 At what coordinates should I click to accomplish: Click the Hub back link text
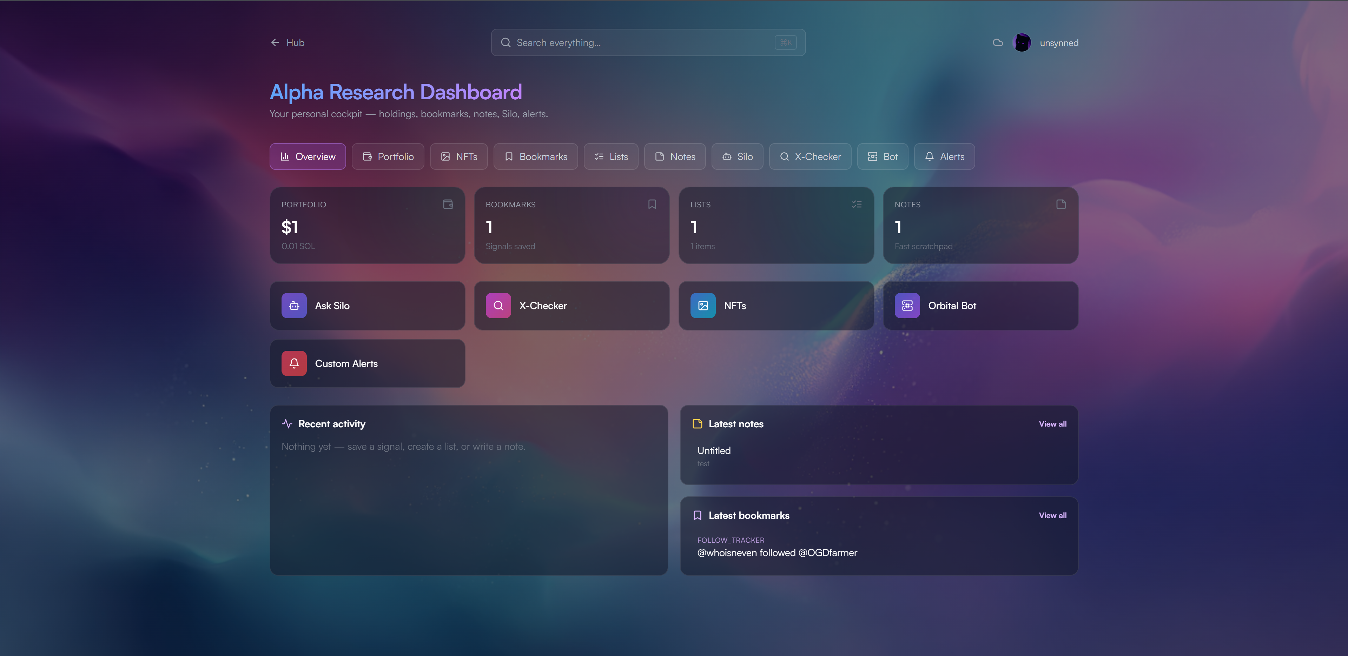(295, 42)
